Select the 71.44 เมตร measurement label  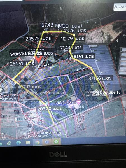pos(71,48)
